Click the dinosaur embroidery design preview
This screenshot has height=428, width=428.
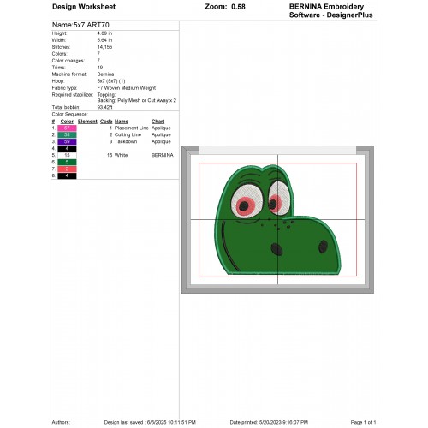point(277,220)
